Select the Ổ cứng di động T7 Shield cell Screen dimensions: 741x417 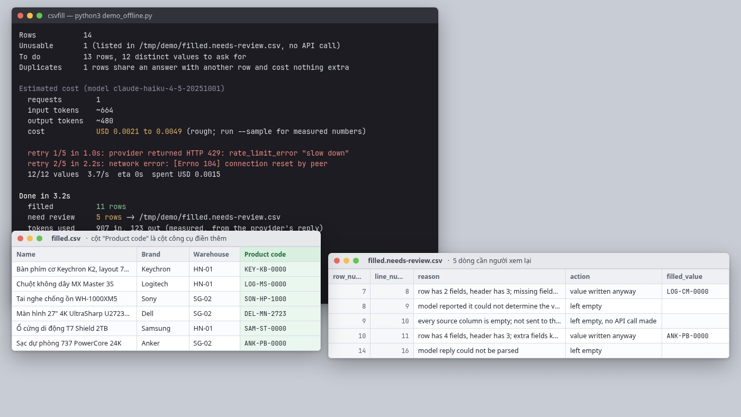tap(74, 329)
